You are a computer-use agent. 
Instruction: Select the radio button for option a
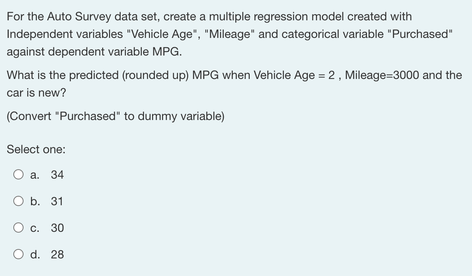click(x=18, y=174)
